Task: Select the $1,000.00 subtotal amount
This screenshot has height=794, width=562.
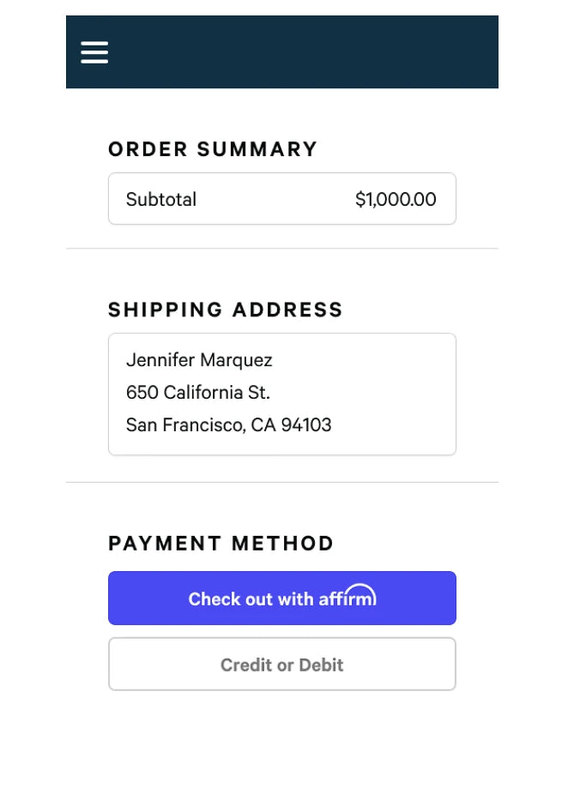Action: click(396, 200)
